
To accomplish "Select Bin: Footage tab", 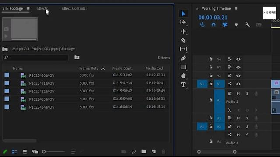I will click(x=13, y=9).
